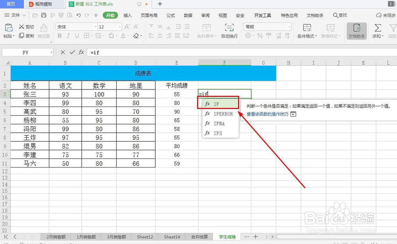
Task: Click the Sum (求和) icon
Action: tap(377, 29)
